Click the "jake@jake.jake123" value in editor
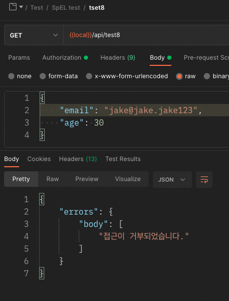The image size is (229, 301). (151, 111)
